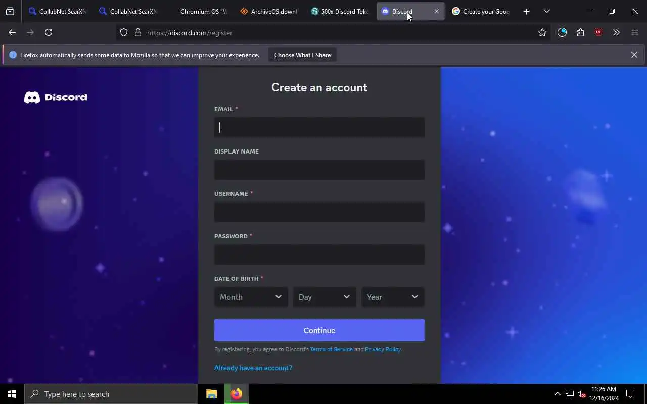Image resolution: width=647 pixels, height=404 pixels.
Task: Open File Explorer from taskbar
Action: [x=212, y=394]
